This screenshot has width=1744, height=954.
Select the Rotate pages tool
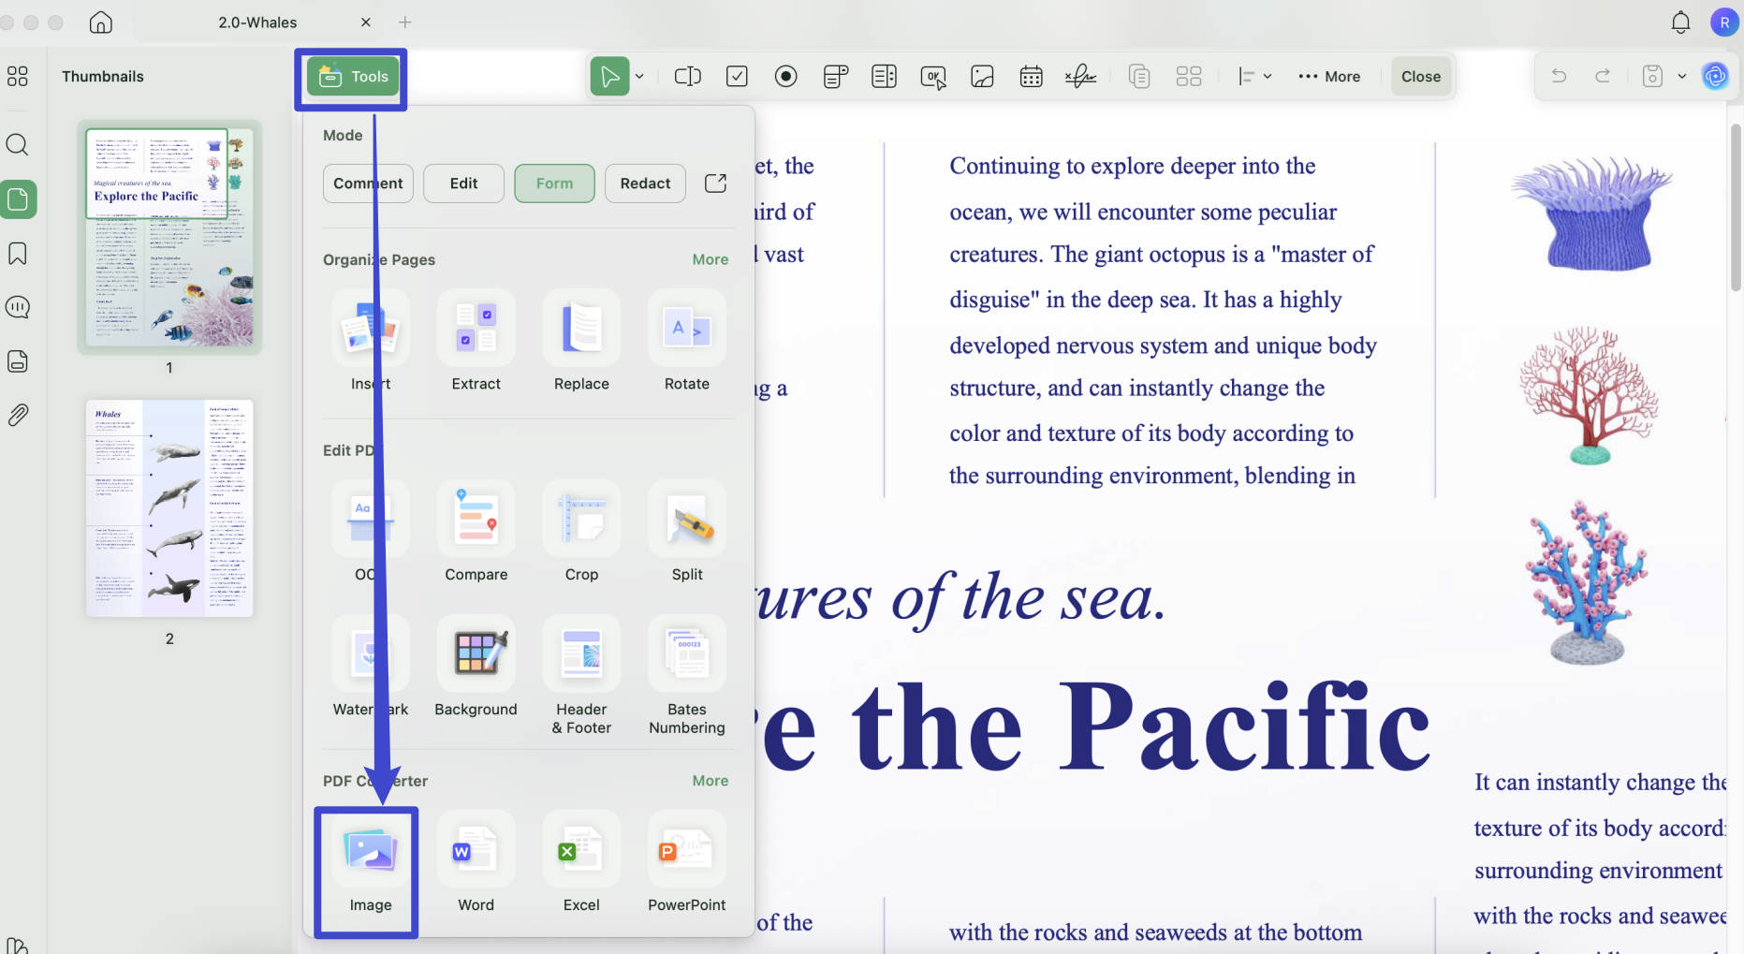687,342
